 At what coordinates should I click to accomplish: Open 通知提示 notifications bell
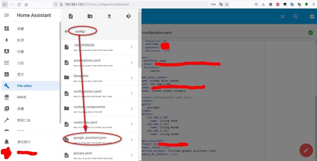30,142
